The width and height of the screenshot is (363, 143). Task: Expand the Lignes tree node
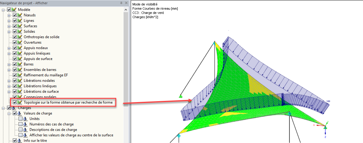pyautogui.click(x=9, y=21)
